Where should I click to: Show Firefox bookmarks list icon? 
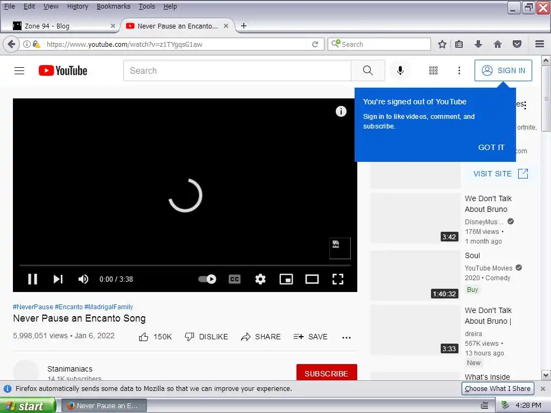[459, 44]
